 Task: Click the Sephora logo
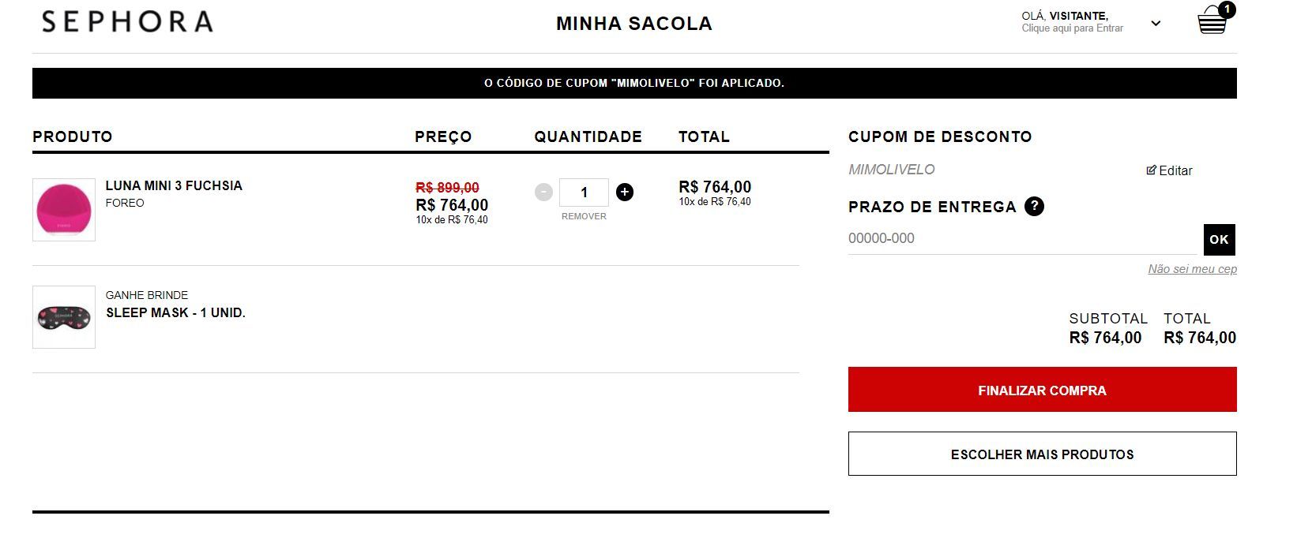pos(127,21)
